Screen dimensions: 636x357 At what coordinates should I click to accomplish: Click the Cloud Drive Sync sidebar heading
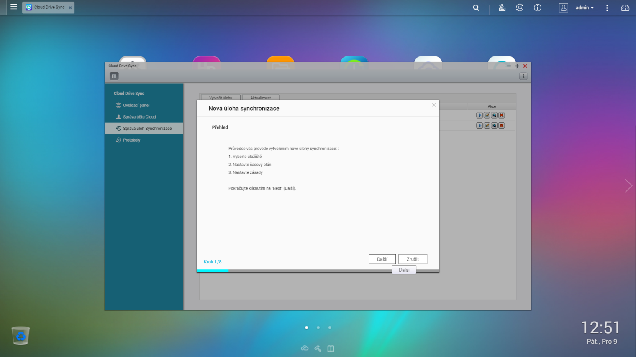coord(129,94)
